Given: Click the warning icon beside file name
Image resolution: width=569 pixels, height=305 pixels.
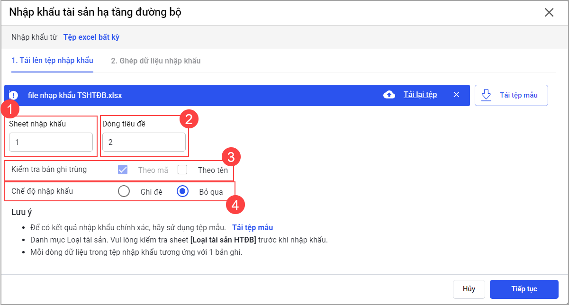Looking at the screenshot, I should [13, 95].
